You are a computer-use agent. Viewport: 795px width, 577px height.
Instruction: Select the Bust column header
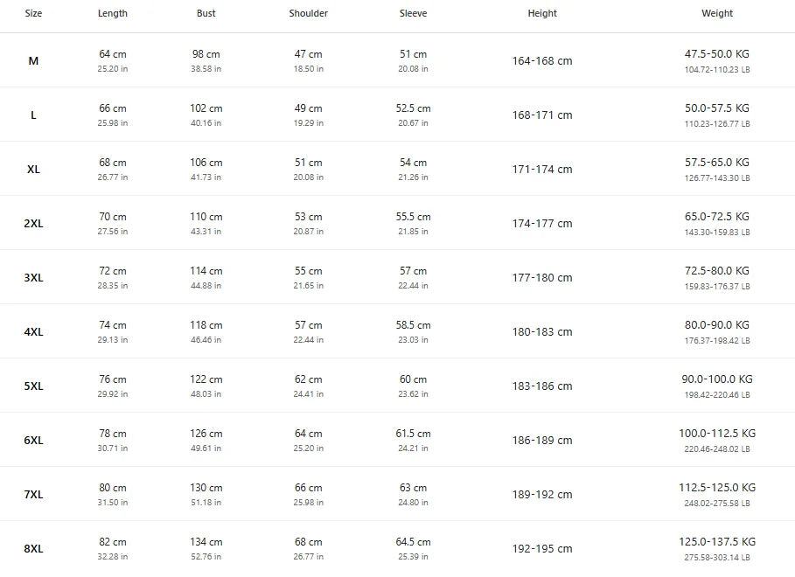206,13
